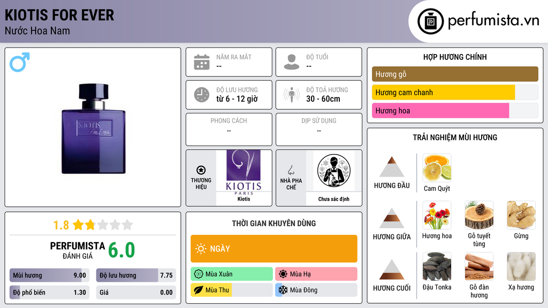Click the perfumista.vn bottle logo icon
This screenshot has height=308, width=548.
(431, 21)
